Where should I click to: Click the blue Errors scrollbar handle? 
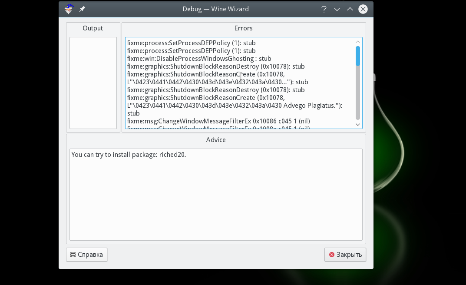pyautogui.click(x=358, y=56)
